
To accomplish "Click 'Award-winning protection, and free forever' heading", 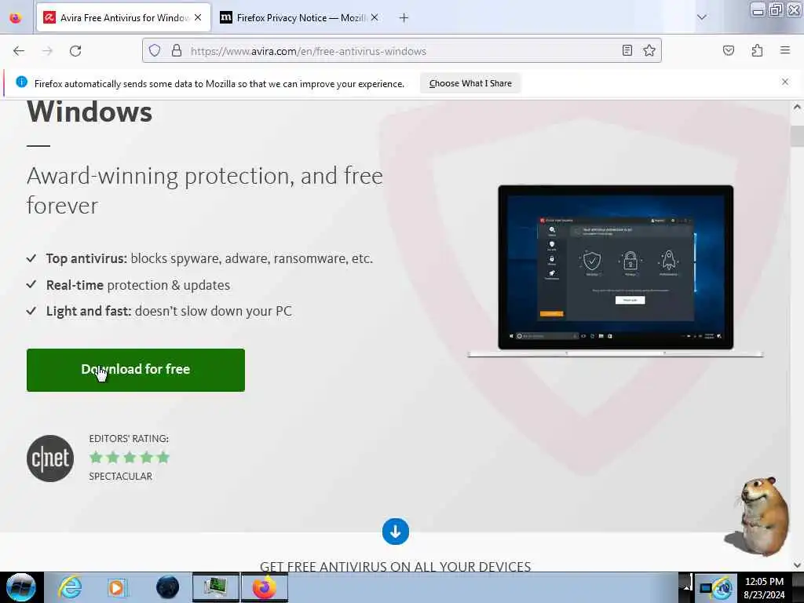I will 205,191.
